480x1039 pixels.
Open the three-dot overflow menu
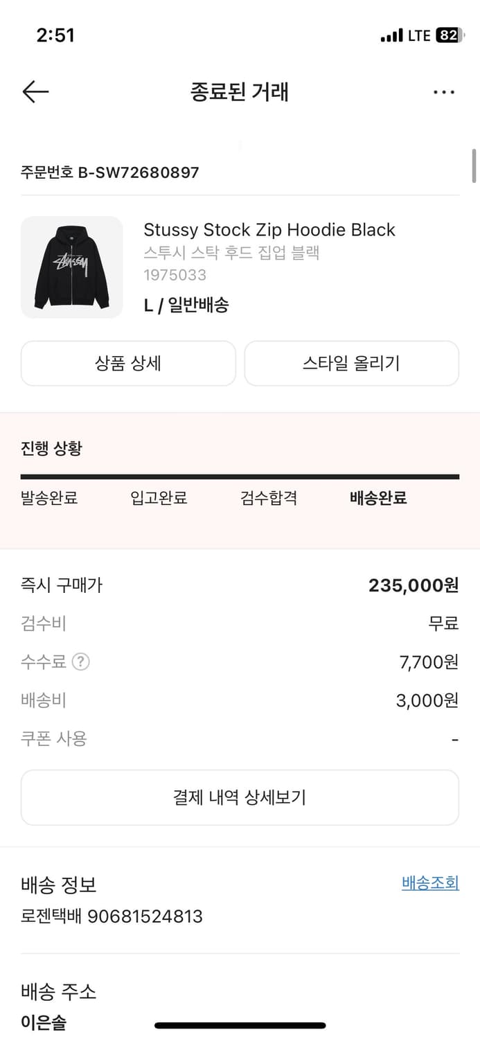pyautogui.click(x=444, y=91)
